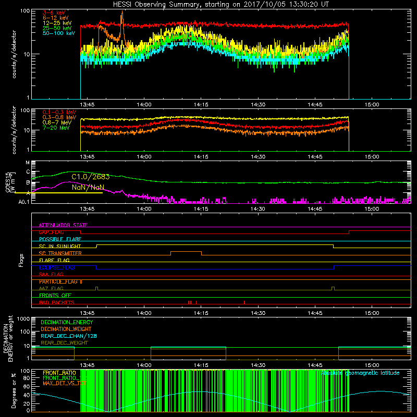Select the FRONTS_OFF flag label
The width and height of the screenshot is (417, 417).
point(55,296)
